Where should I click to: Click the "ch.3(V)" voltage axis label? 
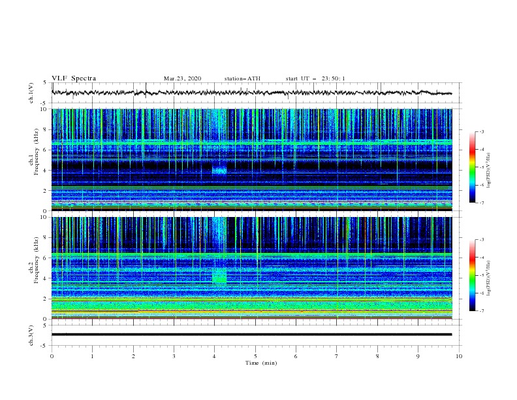point(31,335)
